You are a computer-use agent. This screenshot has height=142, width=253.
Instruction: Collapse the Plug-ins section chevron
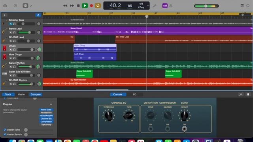click(x=51, y=104)
